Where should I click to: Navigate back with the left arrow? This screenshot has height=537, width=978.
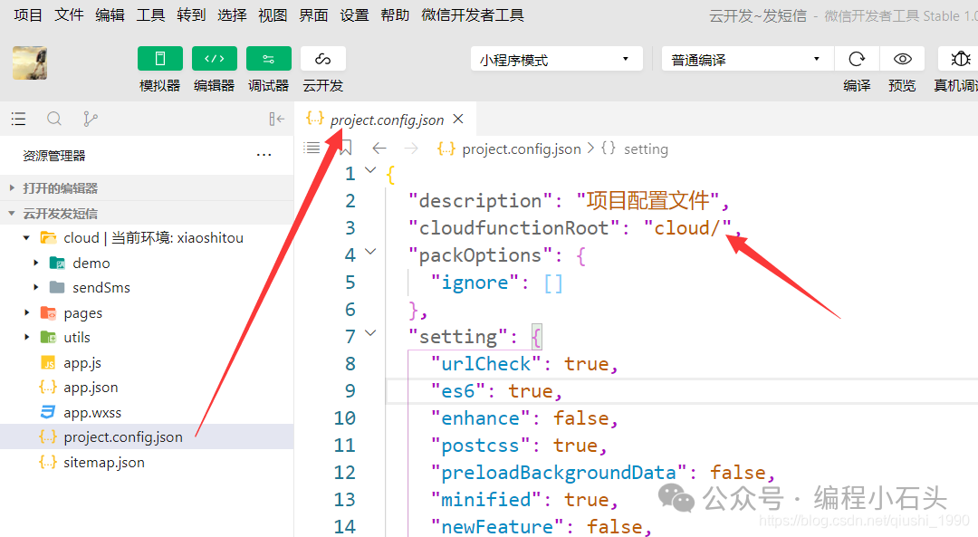[379, 148]
